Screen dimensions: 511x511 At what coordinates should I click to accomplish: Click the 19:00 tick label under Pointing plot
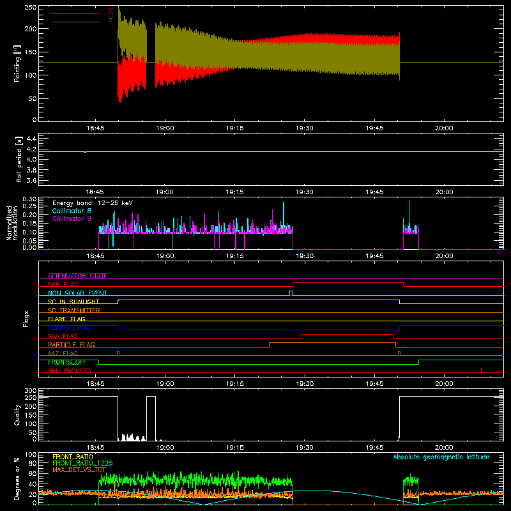pyautogui.click(x=165, y=128)
